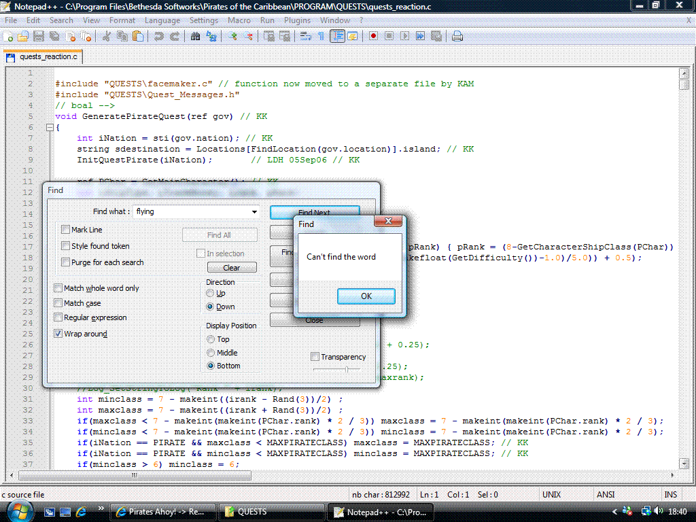Click the Save recorded macro icon
696x522 pixels.
(x=436, y=37)
